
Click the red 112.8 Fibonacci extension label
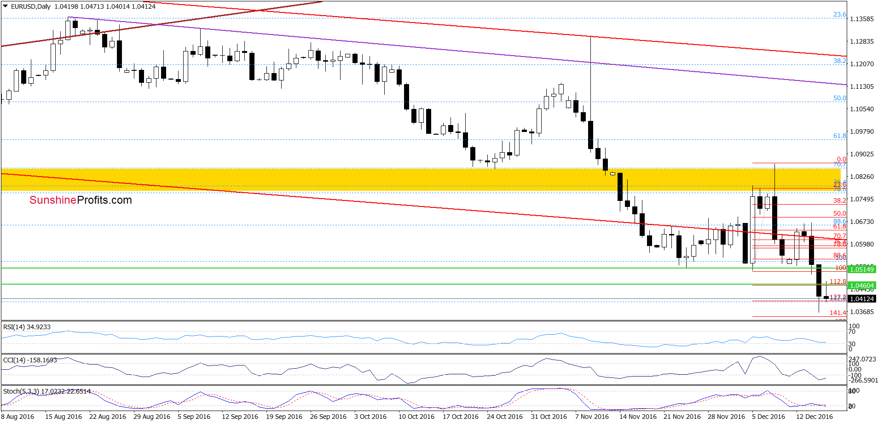click(838, 281)
